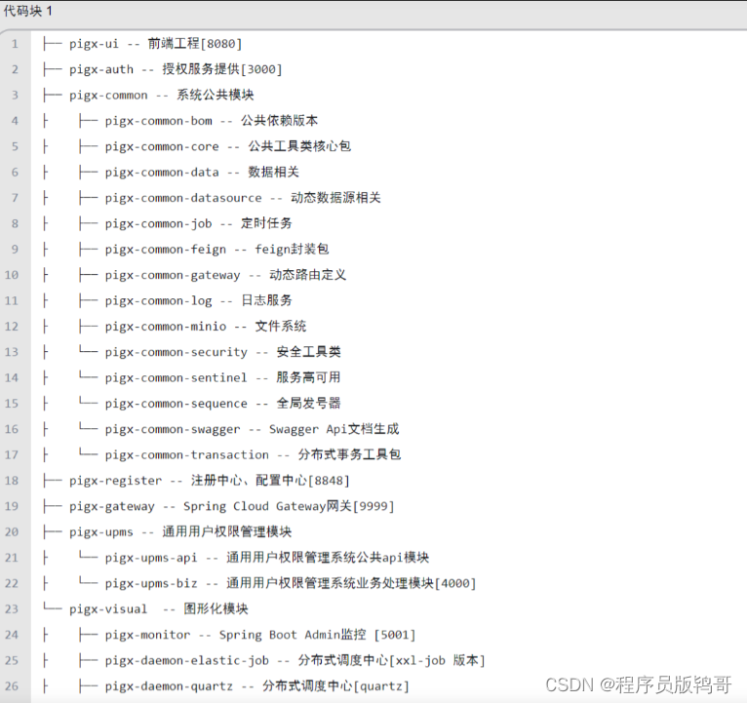The image size is (747, 703).
Task: Click the line 'pigx-upms-api -- 通用用户权限管理系统公共api模块'
Action: pyautogui.click(x=267, y=559)
